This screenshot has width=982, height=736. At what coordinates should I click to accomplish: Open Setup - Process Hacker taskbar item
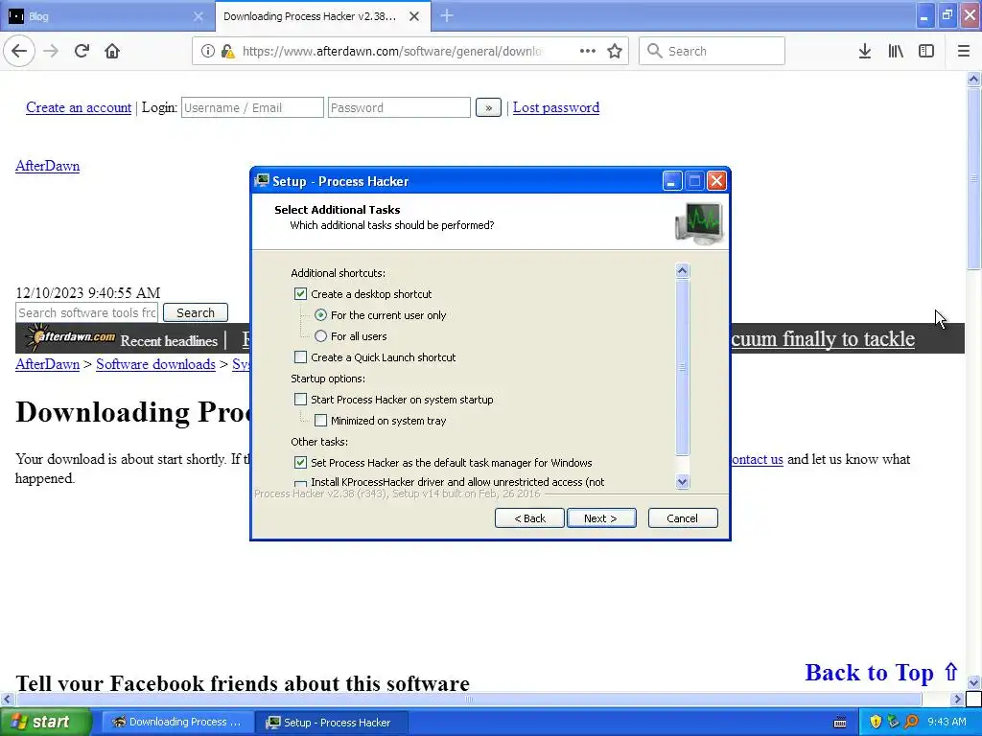tap(332, 722)
